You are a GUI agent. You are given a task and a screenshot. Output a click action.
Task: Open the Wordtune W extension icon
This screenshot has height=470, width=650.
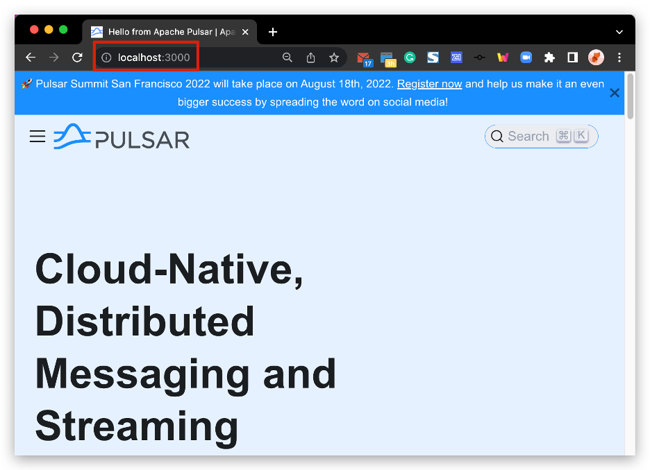click(x=502, y=58)
